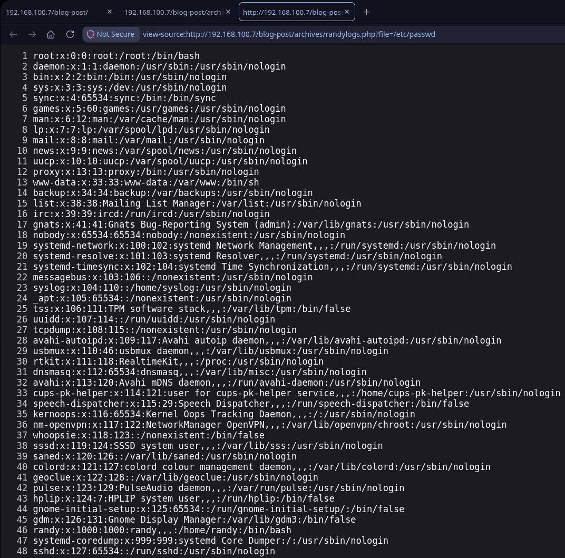The image size is (565, 558).
Task: Click the daemon:x:1:1 line
Action: 159,66
